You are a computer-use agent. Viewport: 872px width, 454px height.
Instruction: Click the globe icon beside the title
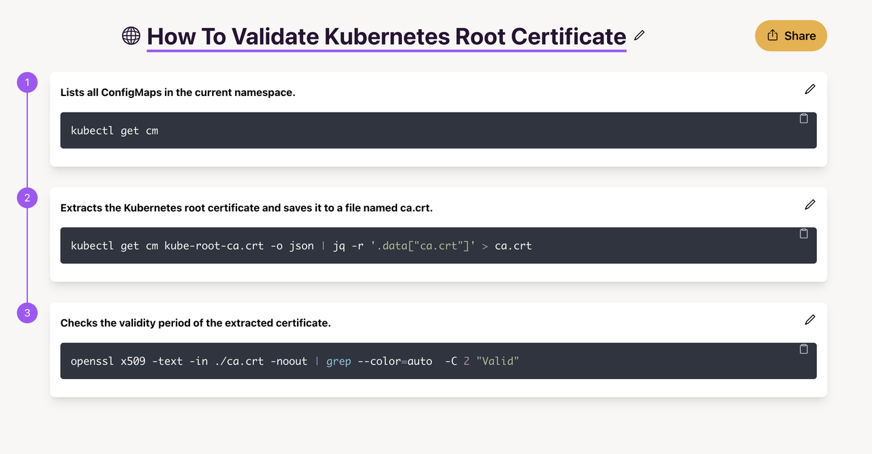click(x=131, y=35)
